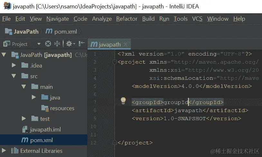Open the Help menu
Screen dimensions: 262x157
239,19
